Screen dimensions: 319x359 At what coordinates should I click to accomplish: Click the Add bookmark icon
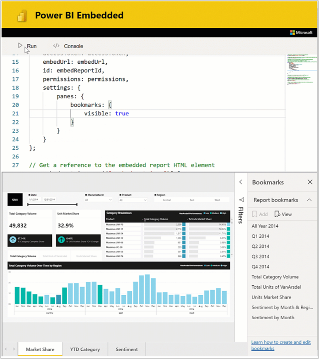tap(254, 214)
